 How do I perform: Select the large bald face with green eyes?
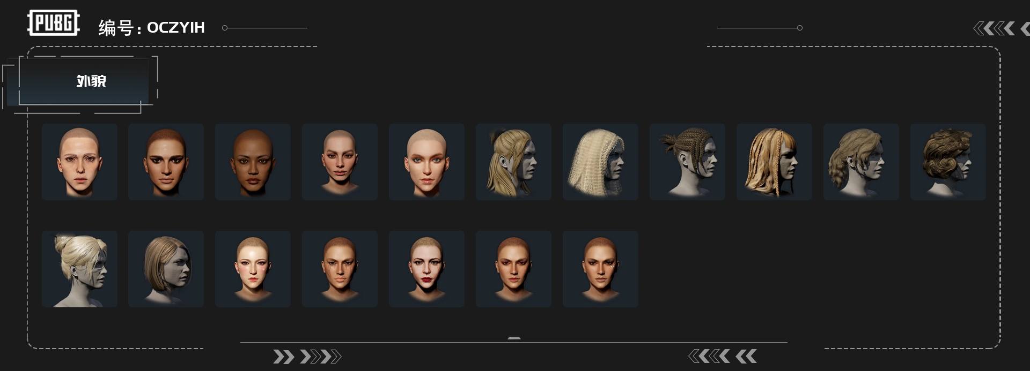coord(427,162)
